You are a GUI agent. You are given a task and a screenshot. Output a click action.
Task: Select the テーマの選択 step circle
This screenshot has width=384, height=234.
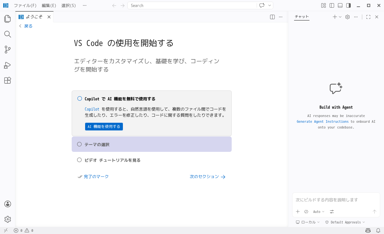pyautogui.click(x=79, y=144)
